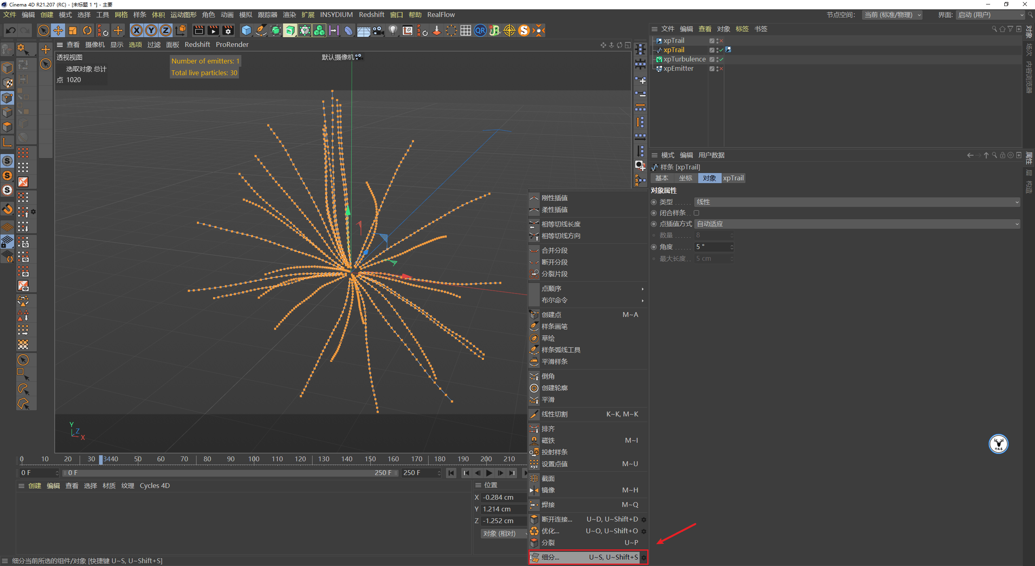Click frame 100 on the timeline ruler
Image resolution: width=1035 pixels, height=566 pixels.
(x=254, y=459)
